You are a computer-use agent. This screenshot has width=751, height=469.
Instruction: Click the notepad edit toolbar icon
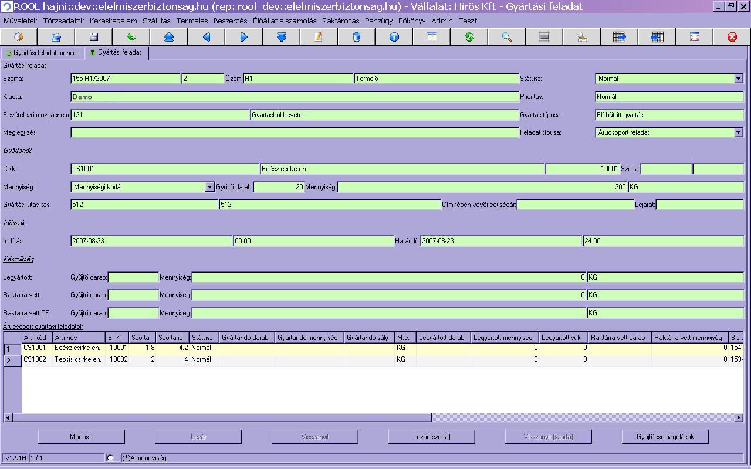coord(319,37)
